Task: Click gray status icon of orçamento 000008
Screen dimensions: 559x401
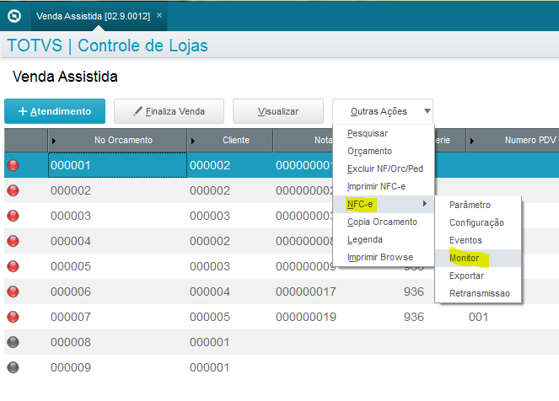Action: tap(13, 342)
